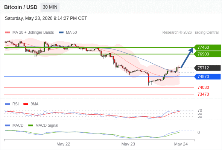
Task: Click the May 23 date axis marker
Action: 128,144
